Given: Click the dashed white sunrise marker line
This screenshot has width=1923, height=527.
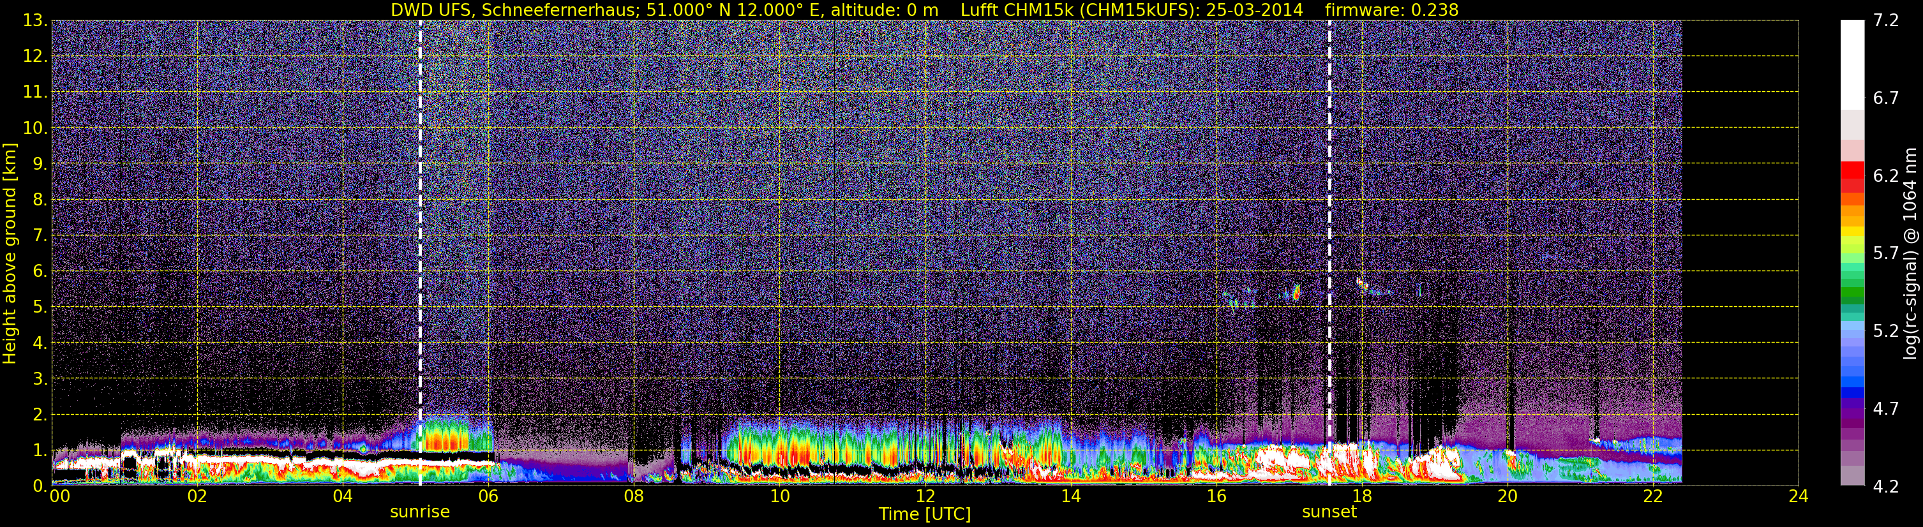Looking at the screenshot, I should pos(419,253).
